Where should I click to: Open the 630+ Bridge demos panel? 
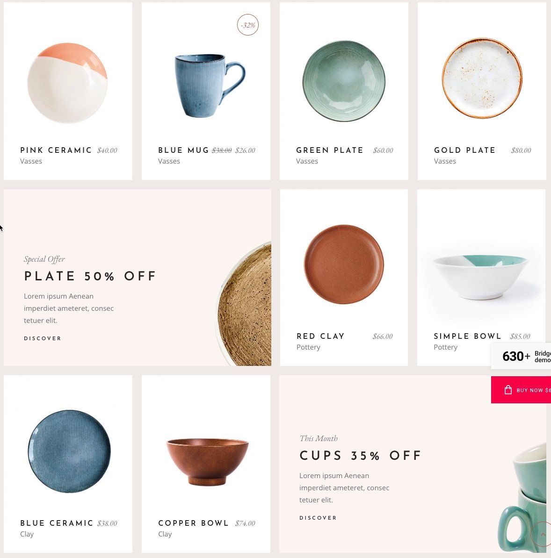(521, 356)
